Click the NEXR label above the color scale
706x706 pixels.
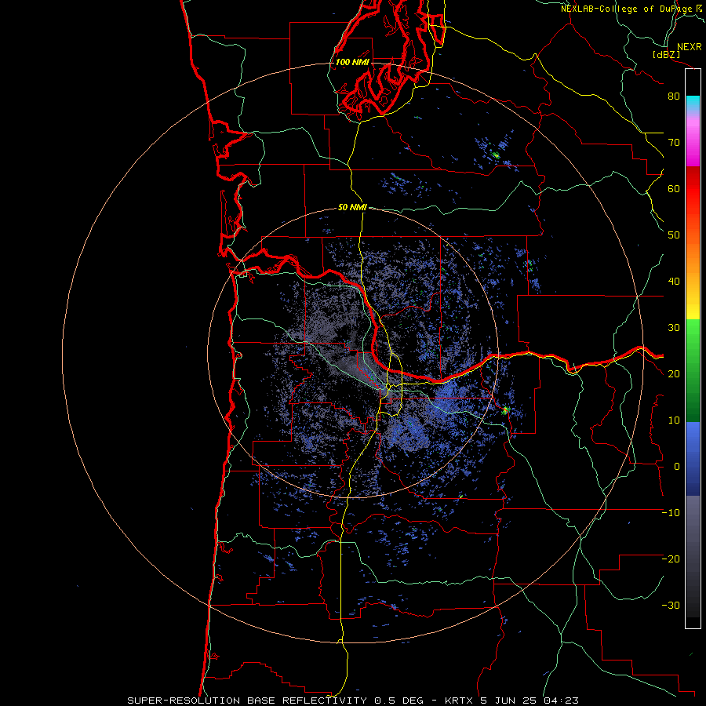(689, 47)
